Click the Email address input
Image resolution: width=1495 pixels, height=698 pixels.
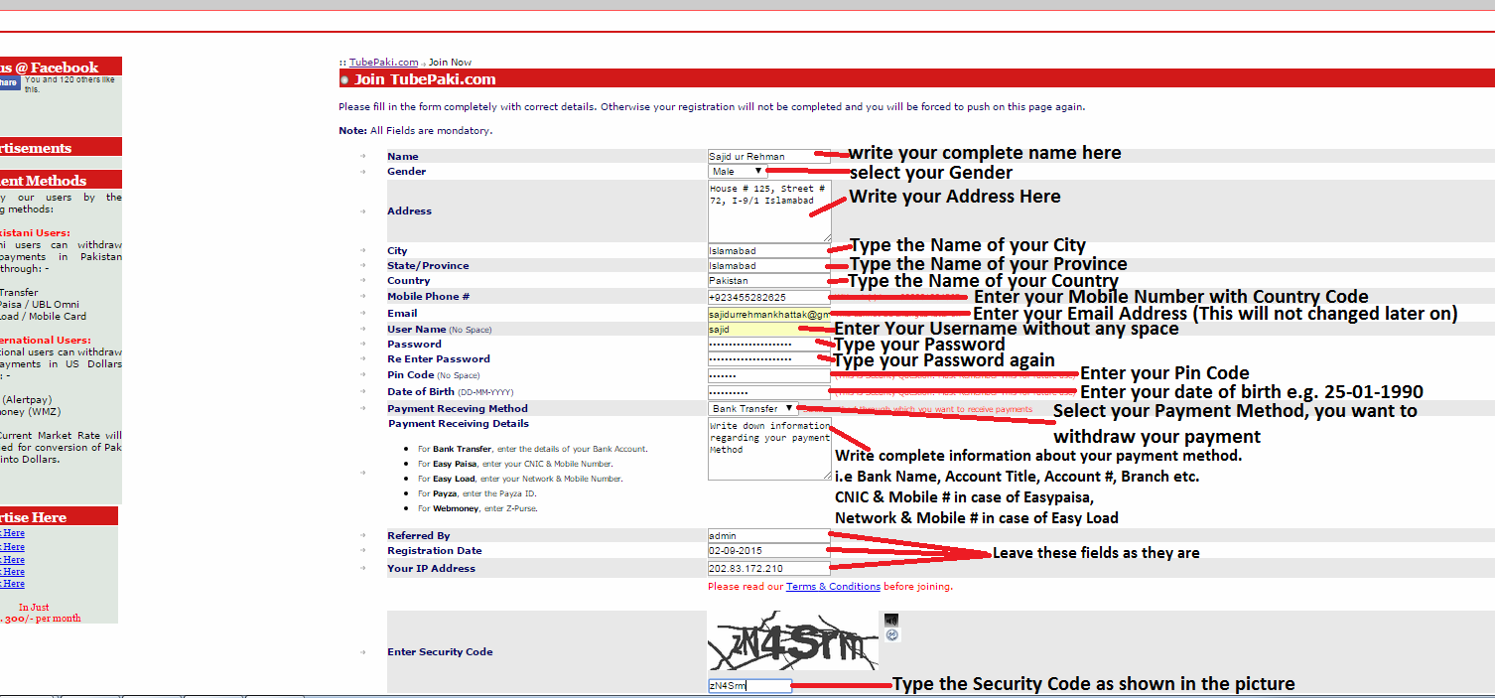[x=768, y=314]
